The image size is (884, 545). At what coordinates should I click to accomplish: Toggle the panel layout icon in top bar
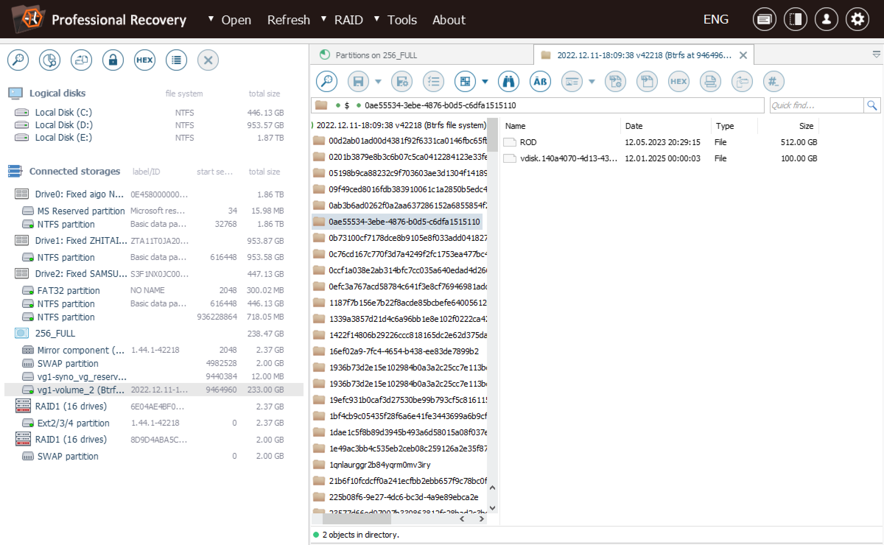point(796,19)
